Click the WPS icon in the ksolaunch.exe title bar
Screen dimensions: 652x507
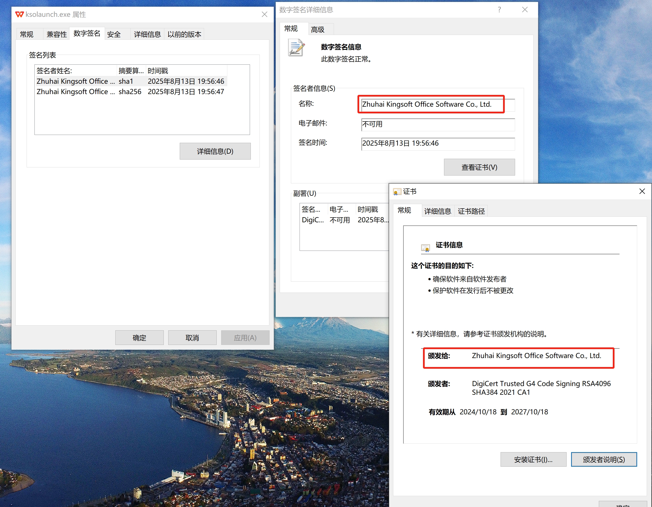pos(19,14)
